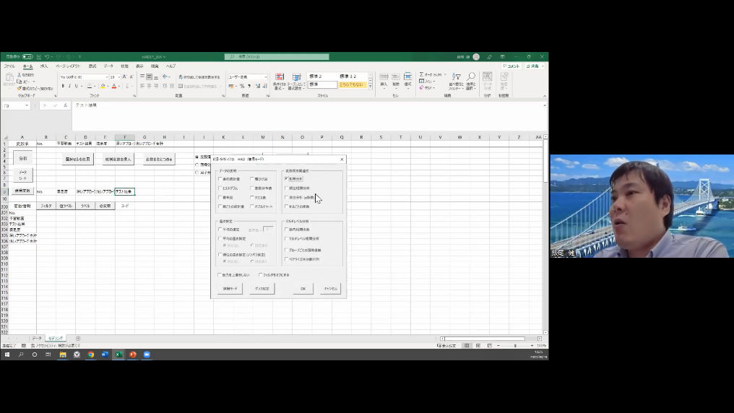
Task: Open the font name dropdown
Action: point(106,77)
